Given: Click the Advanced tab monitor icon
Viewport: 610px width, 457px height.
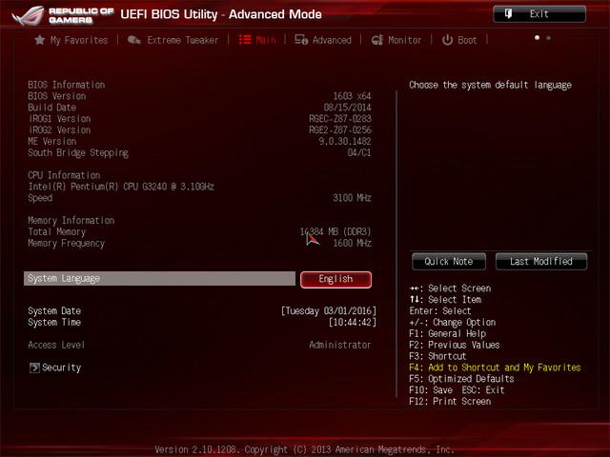Looking at the screenshot, I should pyautogui.click(x=301, y=40).
